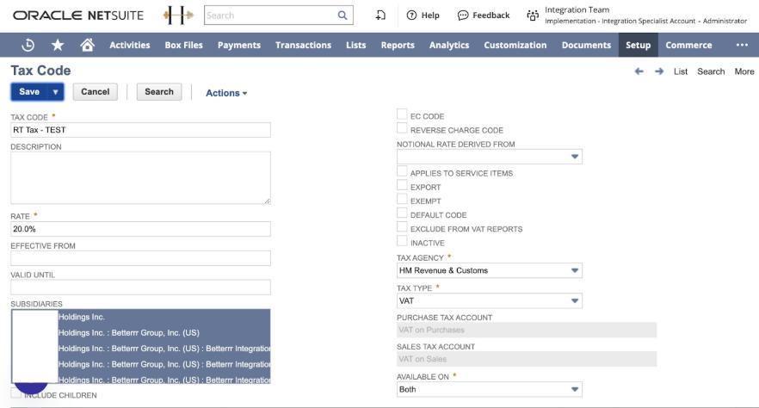
Task: Click the search magnifying glass icon
Action: (x=342, y=15)
